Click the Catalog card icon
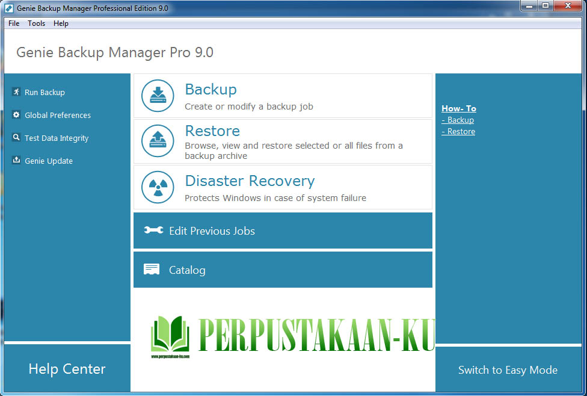587x396 pixels. pos(152,270)
